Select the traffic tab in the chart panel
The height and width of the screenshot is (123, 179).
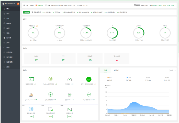tap(105, 70)
